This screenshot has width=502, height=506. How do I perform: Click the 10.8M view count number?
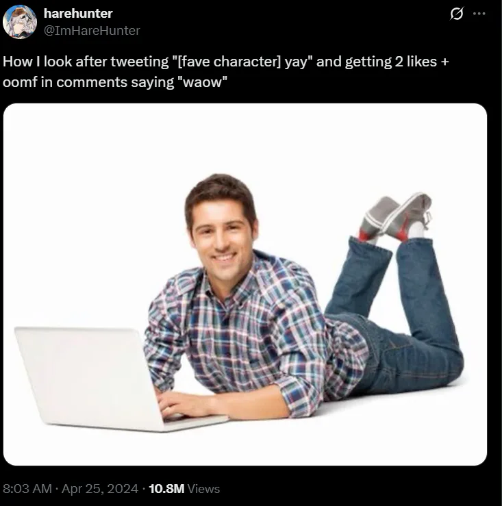166,488
